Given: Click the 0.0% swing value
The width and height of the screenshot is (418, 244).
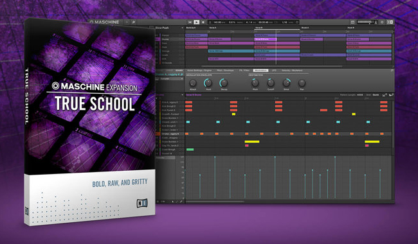Looking at the screenshot, I should tap(232, 22).
